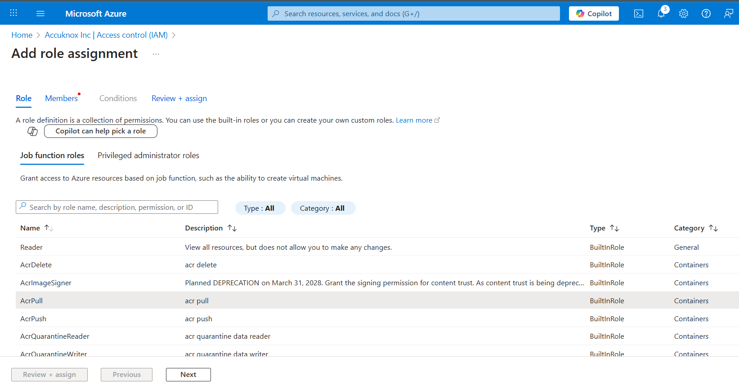Open the notifications bell

point(661,13)
